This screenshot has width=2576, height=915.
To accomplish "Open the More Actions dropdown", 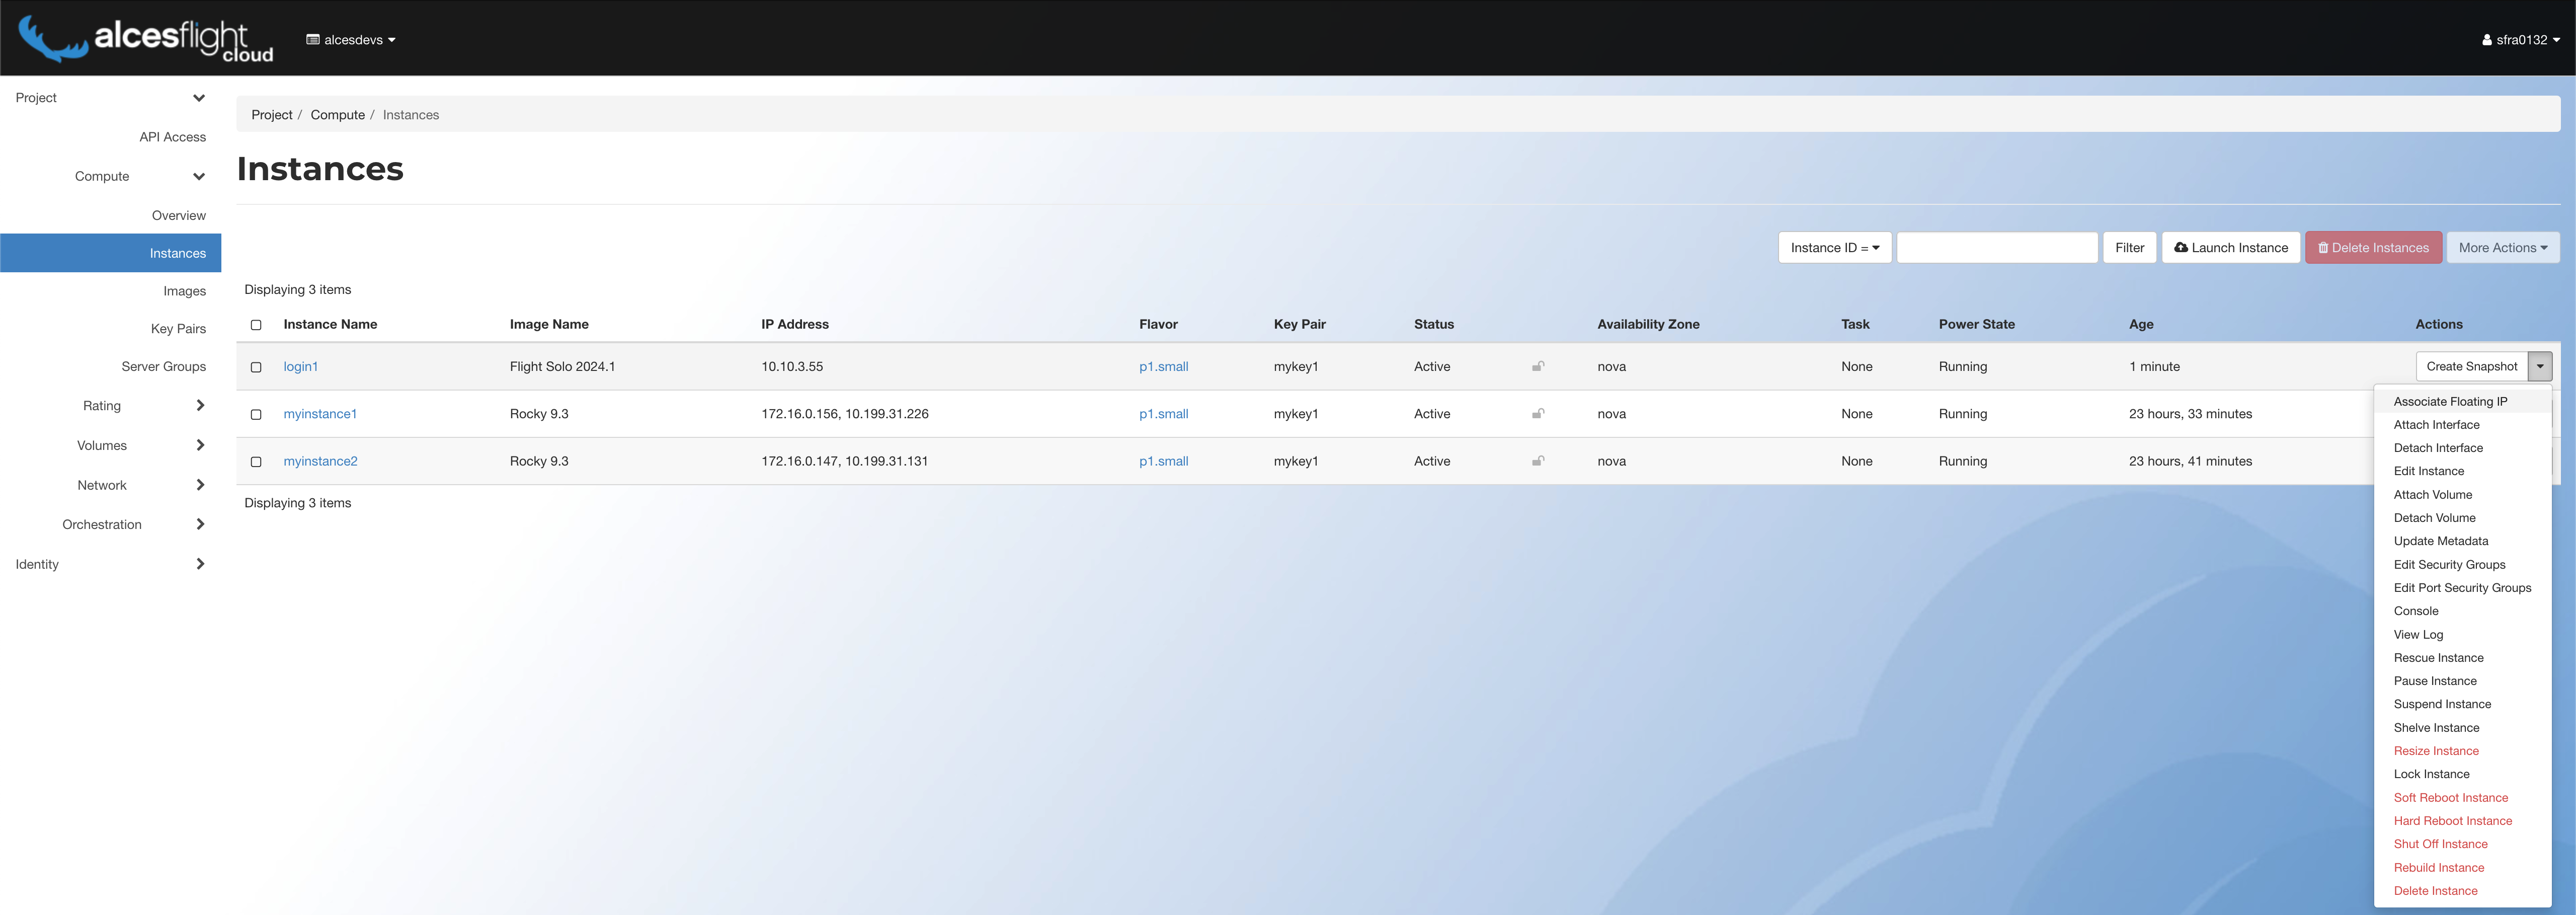I will [2502, 248].
